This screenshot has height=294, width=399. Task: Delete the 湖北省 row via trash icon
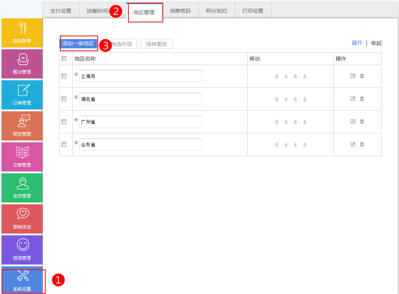[362, 99]
